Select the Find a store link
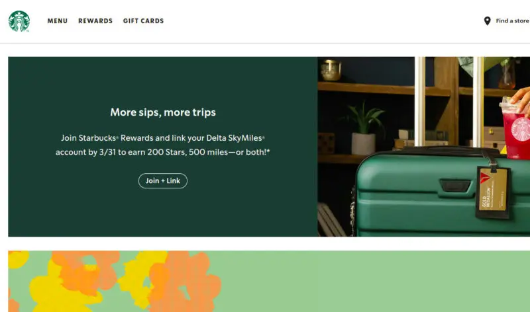 512,21
